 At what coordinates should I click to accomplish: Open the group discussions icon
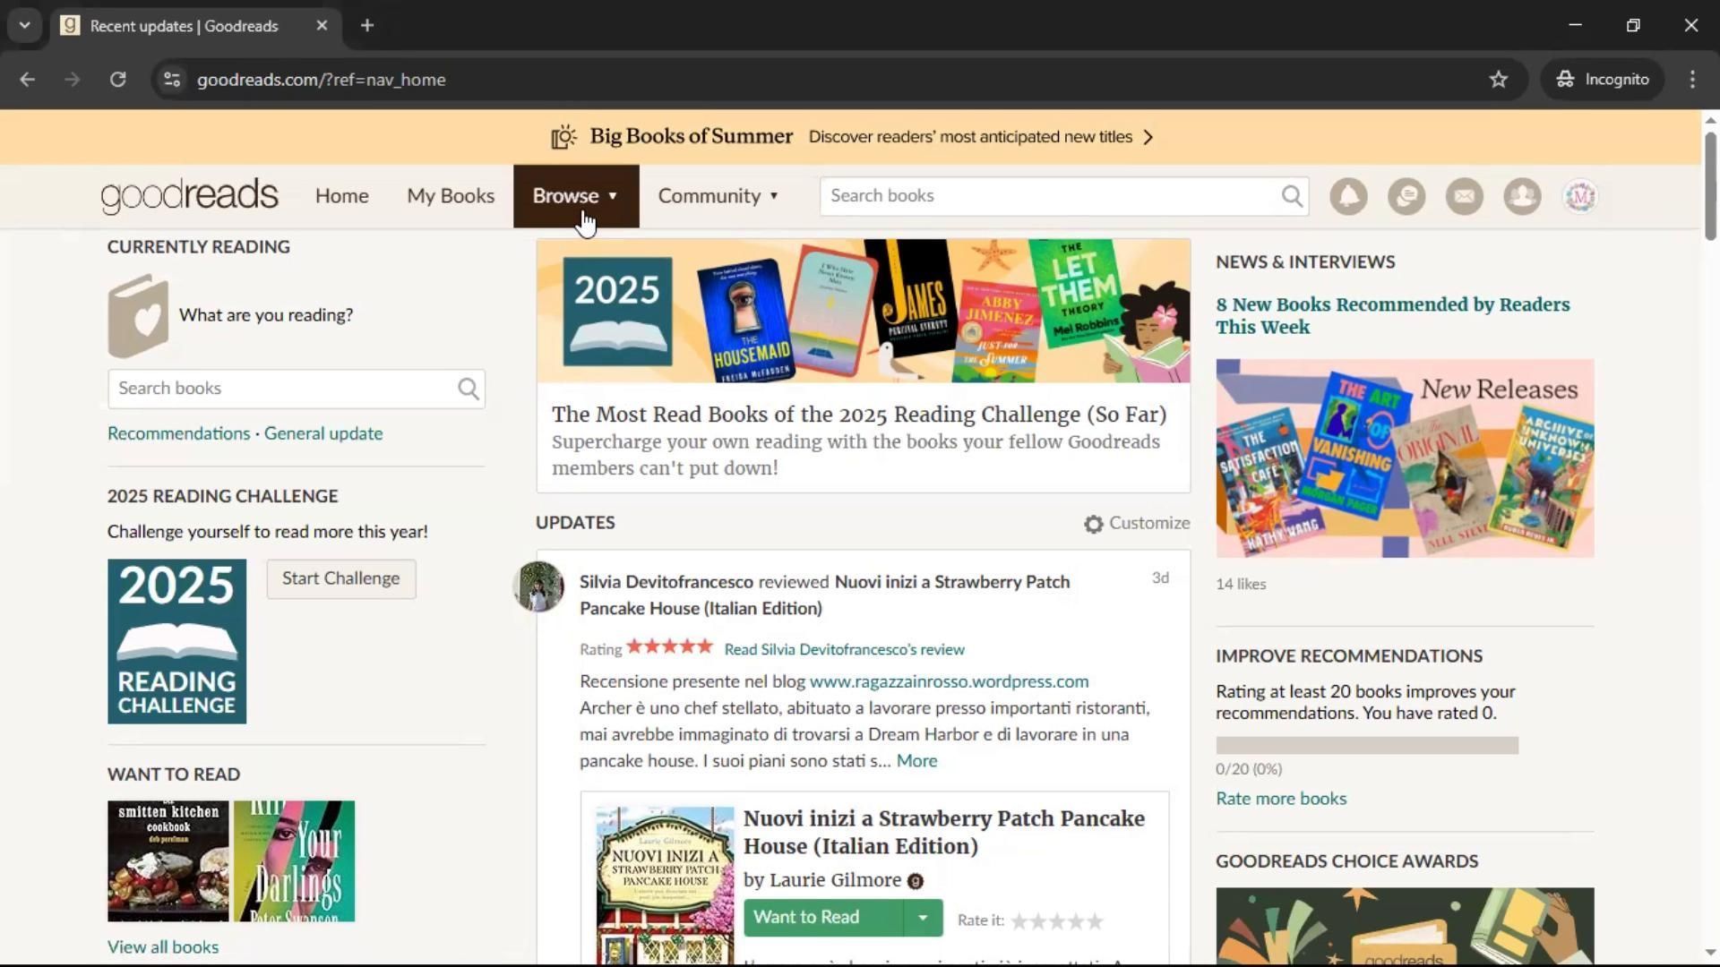(x=1406, y=196)
